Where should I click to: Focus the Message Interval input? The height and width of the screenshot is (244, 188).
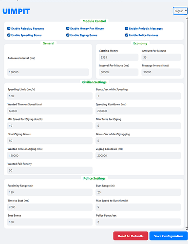(x=161, y=72)
